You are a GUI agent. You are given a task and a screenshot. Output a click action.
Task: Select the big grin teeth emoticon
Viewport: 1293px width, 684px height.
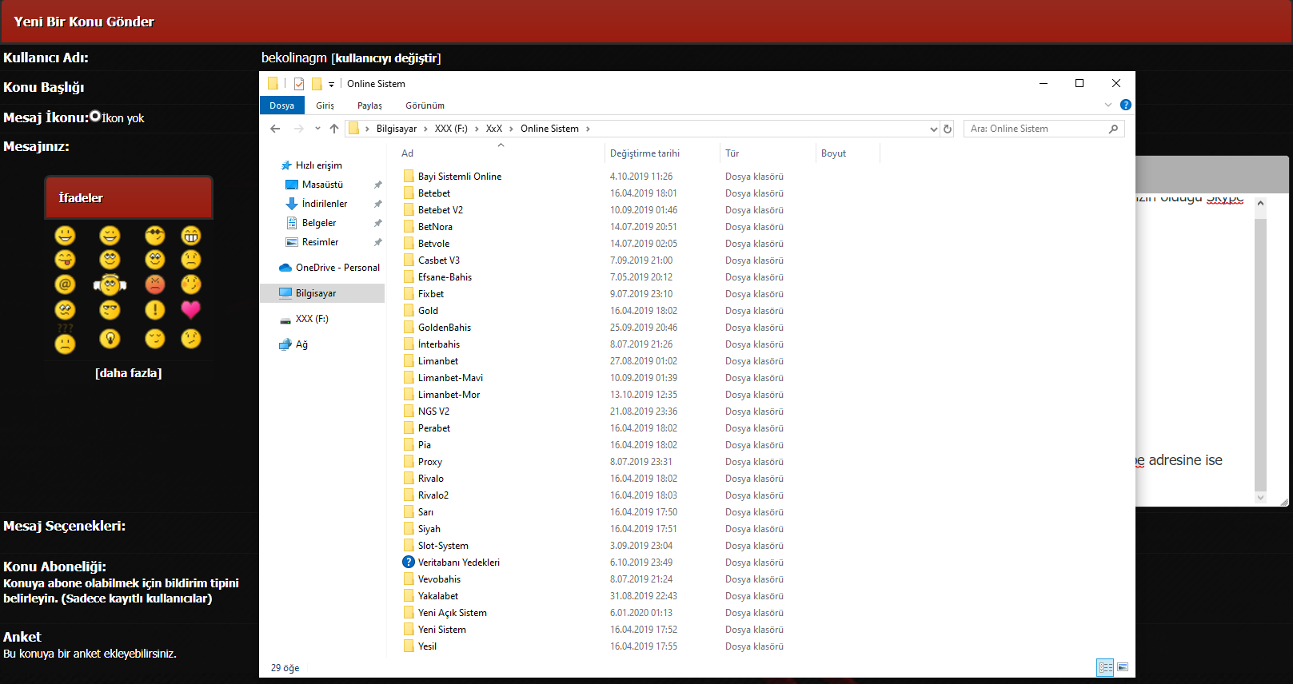[x=190, y=235]
